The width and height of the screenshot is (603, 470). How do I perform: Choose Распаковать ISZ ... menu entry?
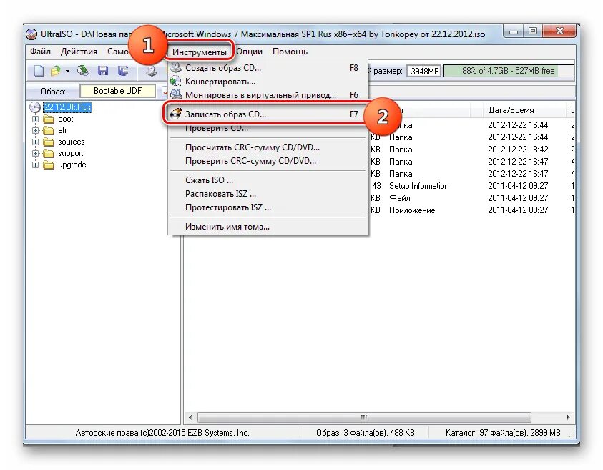pyautogui.click(x=268, y=194)
